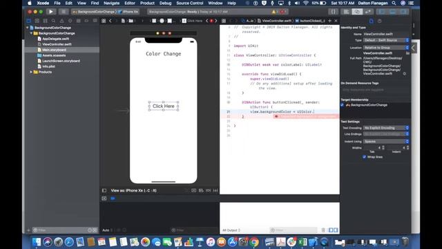The width and height of the screenshot is (442, 249).
Task: Run the project with the Play button
Action: [x=50, y=12]
